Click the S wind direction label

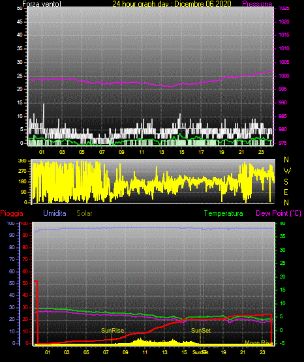286,182
